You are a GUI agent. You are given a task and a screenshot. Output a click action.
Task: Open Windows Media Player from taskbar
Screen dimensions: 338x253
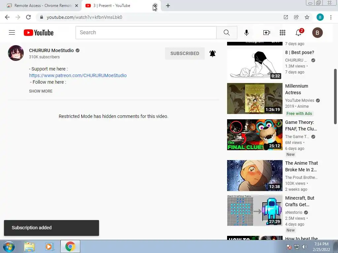coord(49,247)
